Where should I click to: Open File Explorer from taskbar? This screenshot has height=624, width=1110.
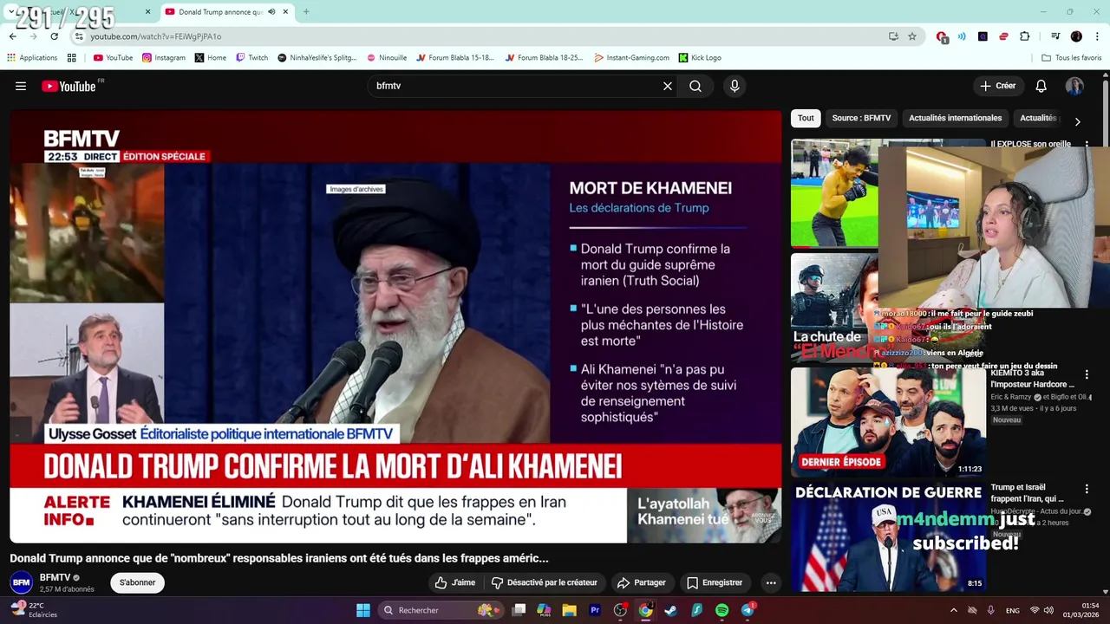569,610
